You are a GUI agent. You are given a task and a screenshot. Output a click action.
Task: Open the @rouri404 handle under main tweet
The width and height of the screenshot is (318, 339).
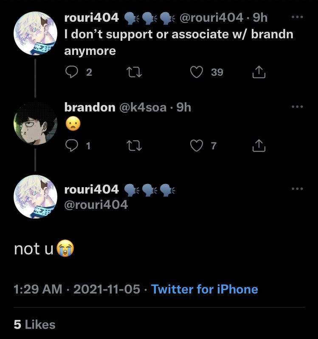pyautogui.click(x=96, y=205)
